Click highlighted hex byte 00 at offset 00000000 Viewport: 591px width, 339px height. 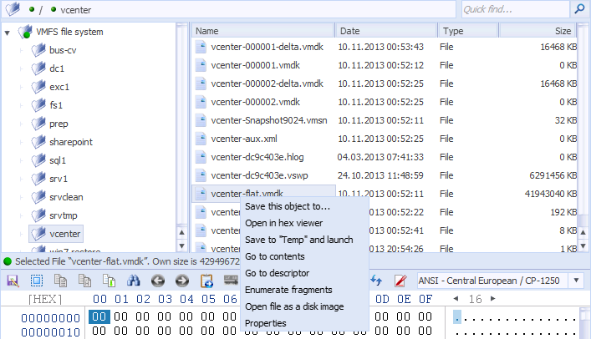point(99,316)
